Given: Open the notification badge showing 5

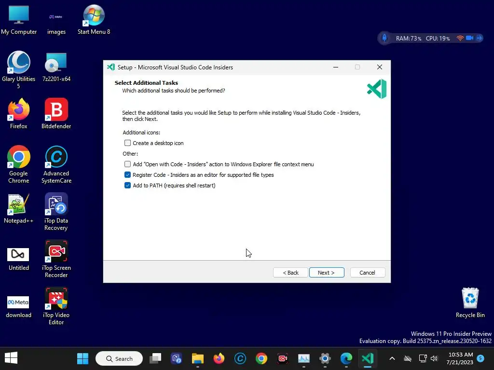Looking at the screenshot, I should coord(480,358).
